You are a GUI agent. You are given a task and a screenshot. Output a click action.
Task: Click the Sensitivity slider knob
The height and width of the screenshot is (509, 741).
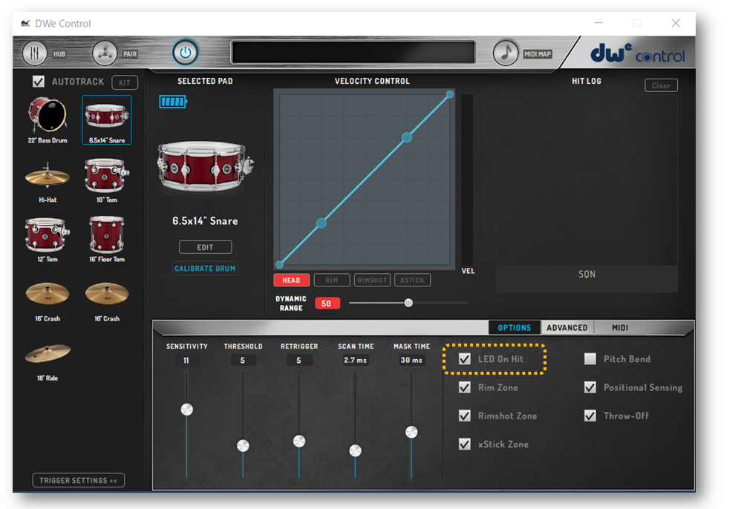pos(186,410)
